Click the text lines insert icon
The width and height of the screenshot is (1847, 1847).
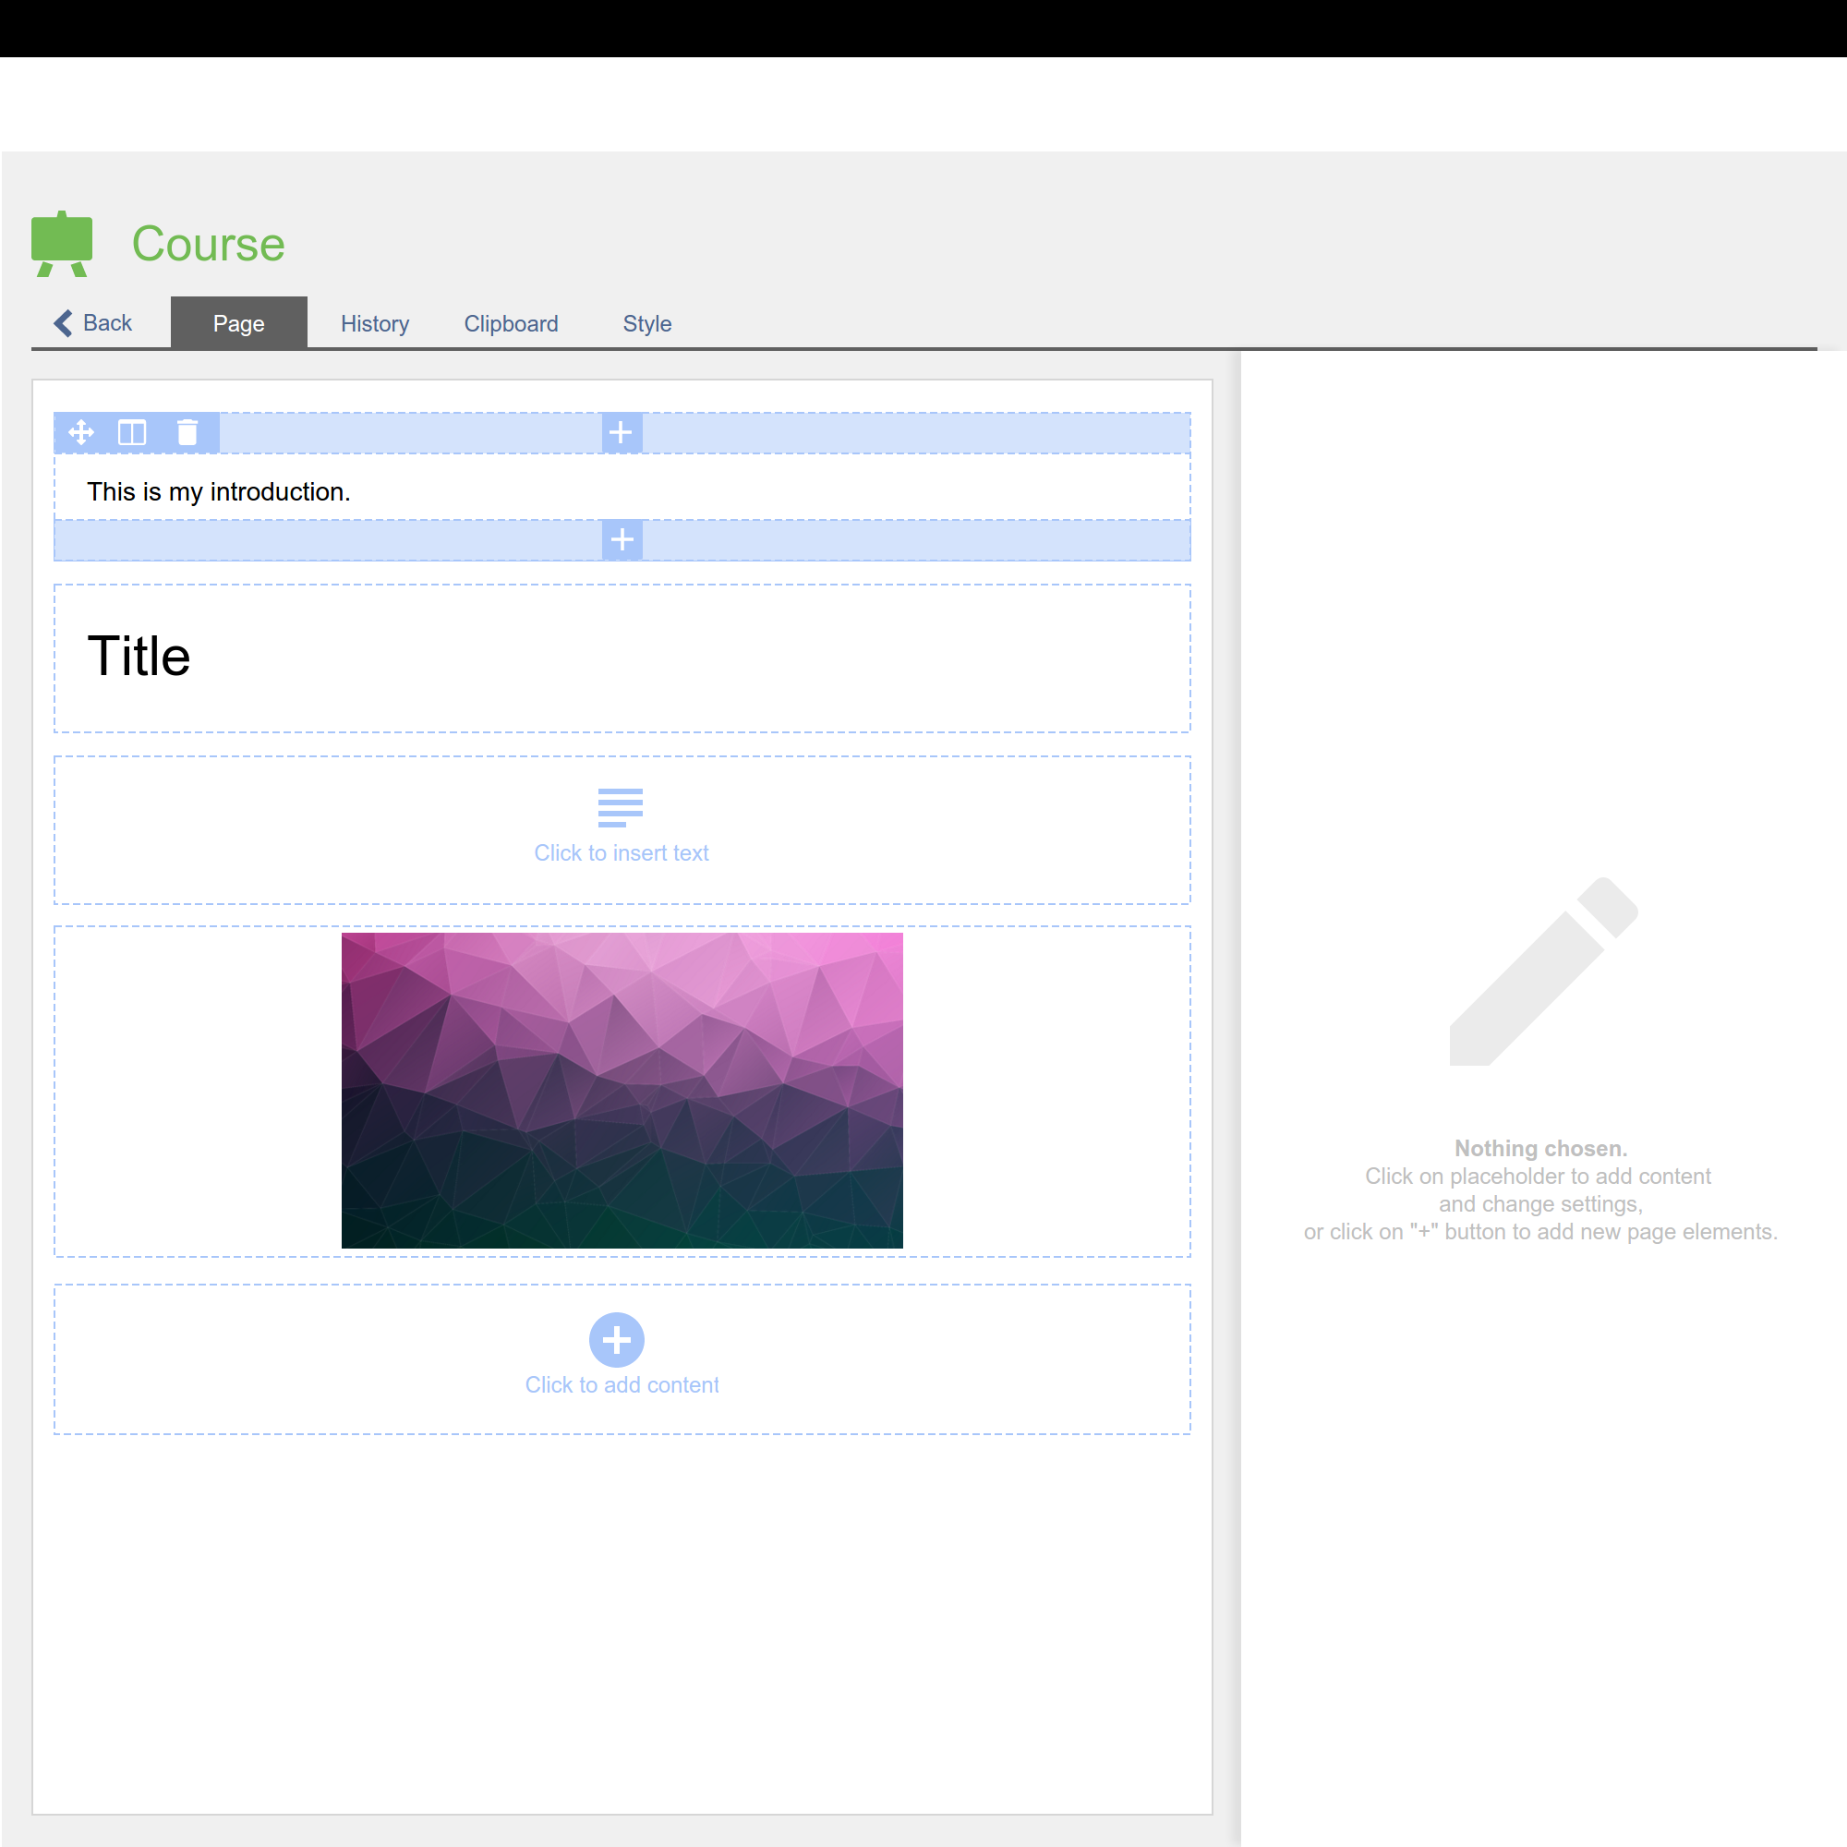621,807
